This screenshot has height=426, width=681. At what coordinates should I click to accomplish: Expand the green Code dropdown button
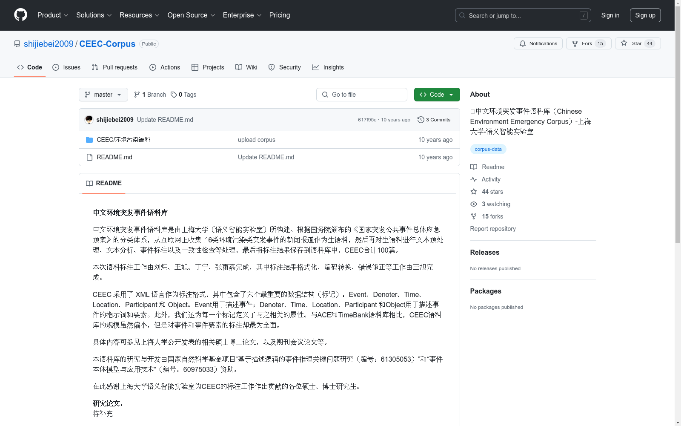pyautogui.click(x=437, y=95)
